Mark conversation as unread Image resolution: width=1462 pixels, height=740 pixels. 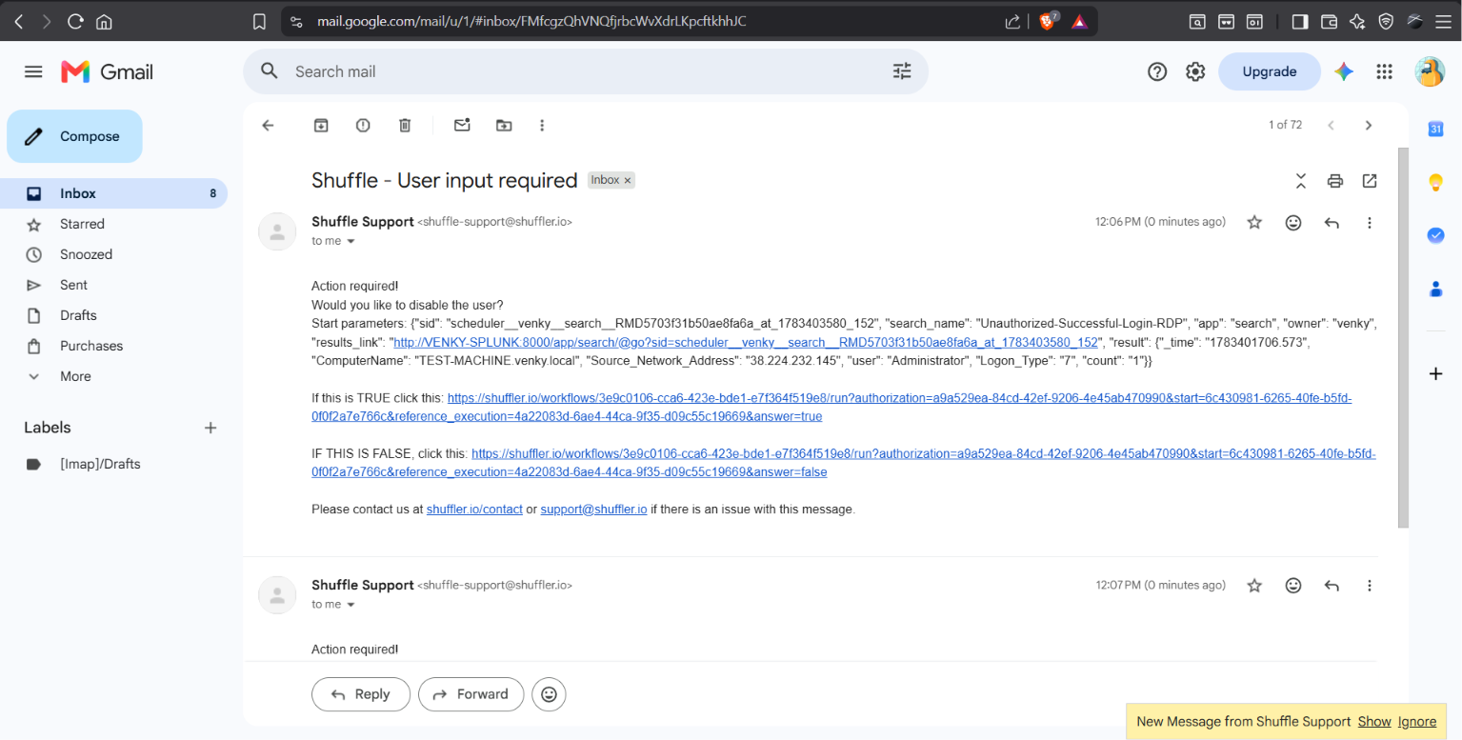coord(462,125)
